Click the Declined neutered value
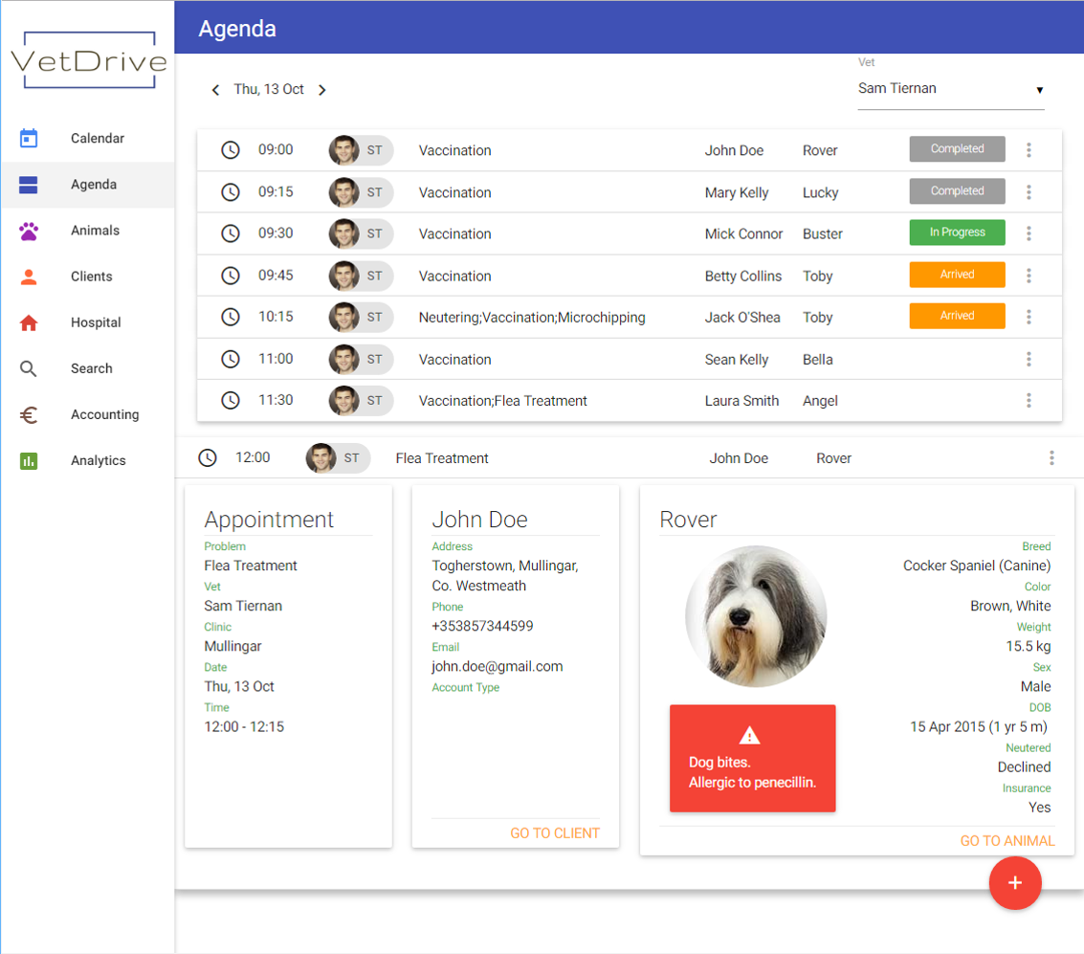Image resolution: width=1084 pixels, height=954 pixels. (1024, 767)
